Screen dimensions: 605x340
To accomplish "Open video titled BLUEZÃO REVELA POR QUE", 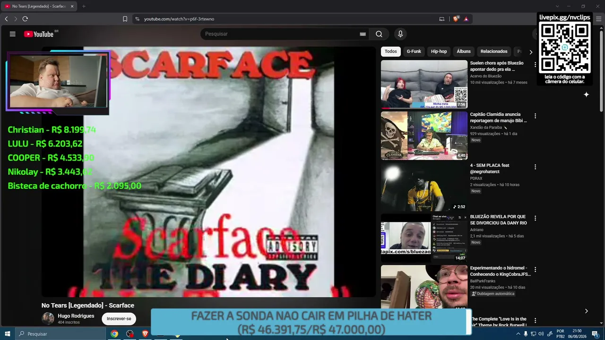I will click(498, 220).
